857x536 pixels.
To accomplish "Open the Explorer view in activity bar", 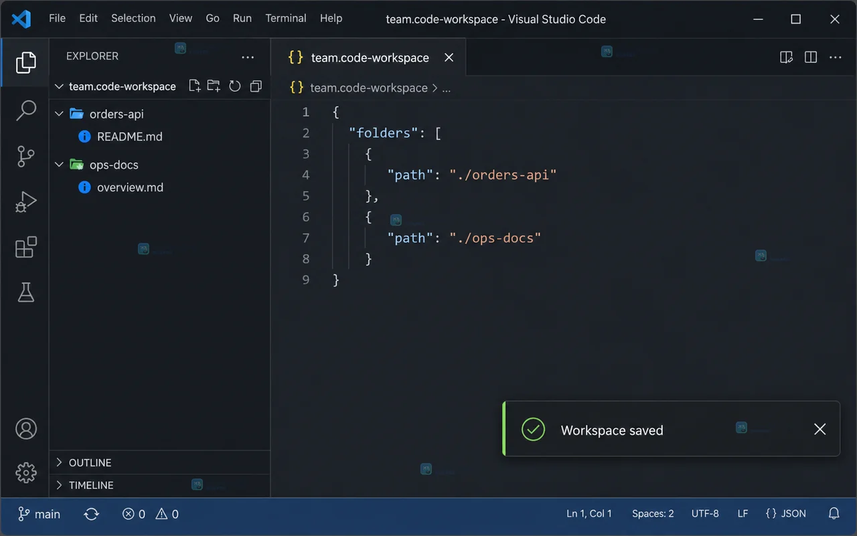I will point(25,62).
